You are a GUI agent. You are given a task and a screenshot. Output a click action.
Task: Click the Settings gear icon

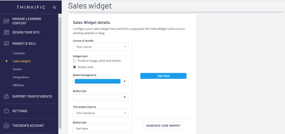(x=6, y=111)
